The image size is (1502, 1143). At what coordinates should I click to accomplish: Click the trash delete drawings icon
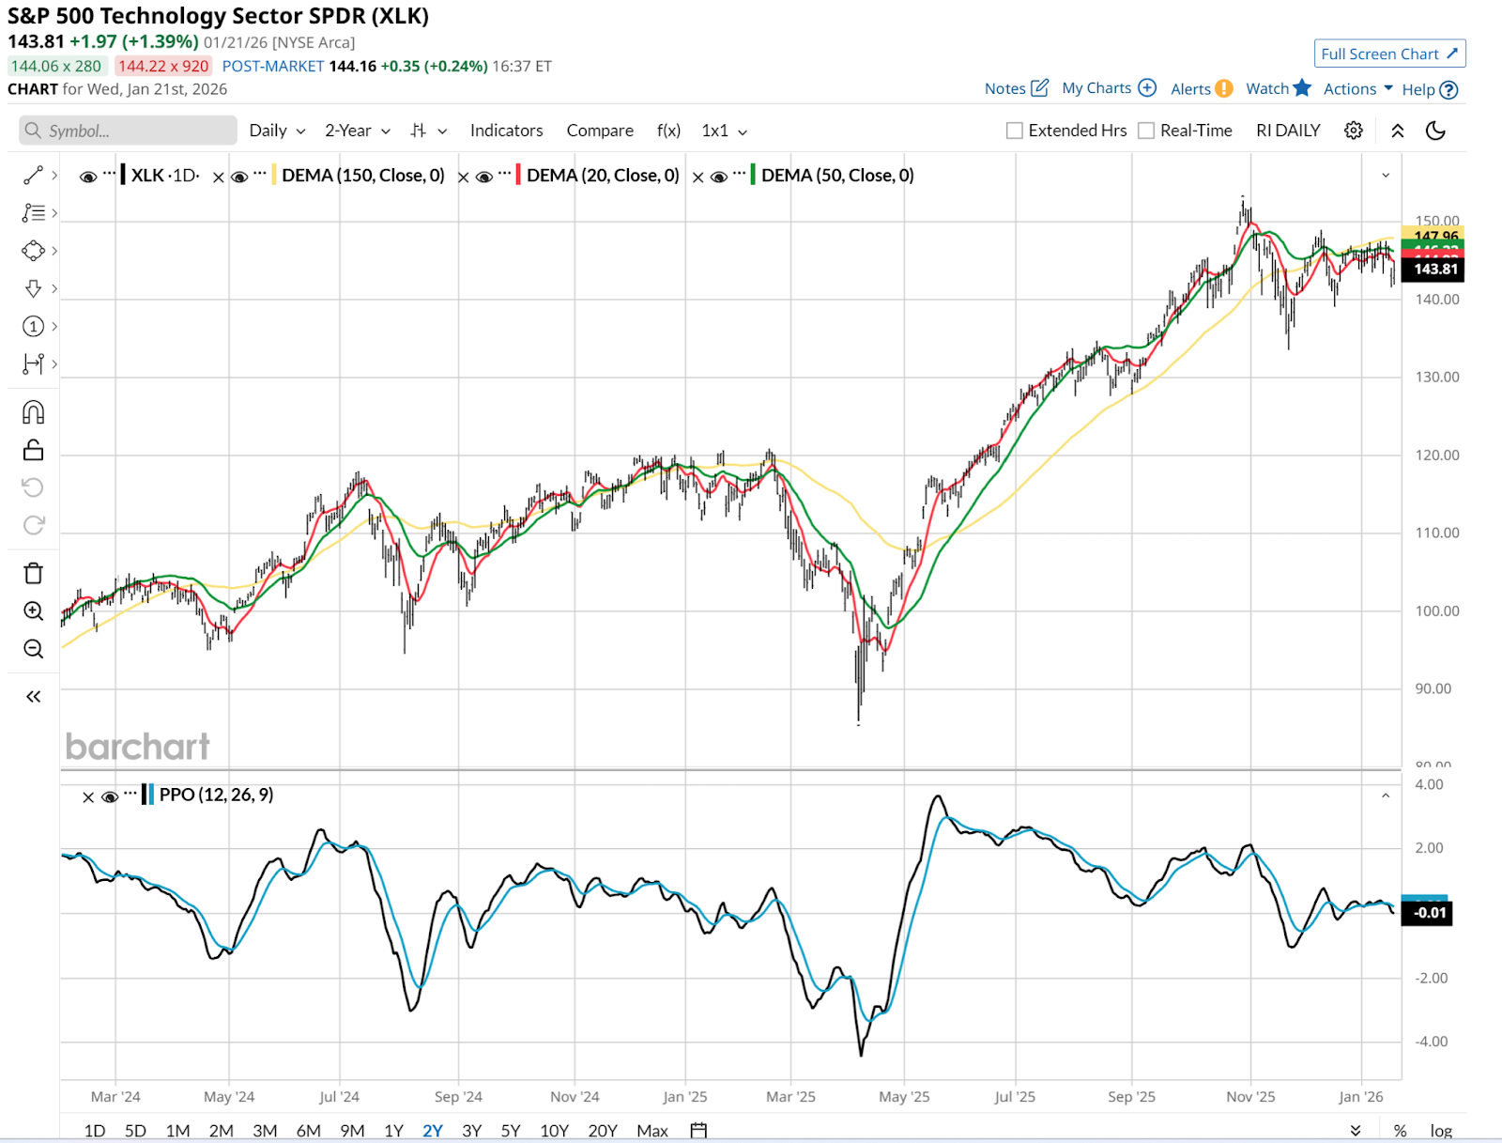(x=33, y=573)
